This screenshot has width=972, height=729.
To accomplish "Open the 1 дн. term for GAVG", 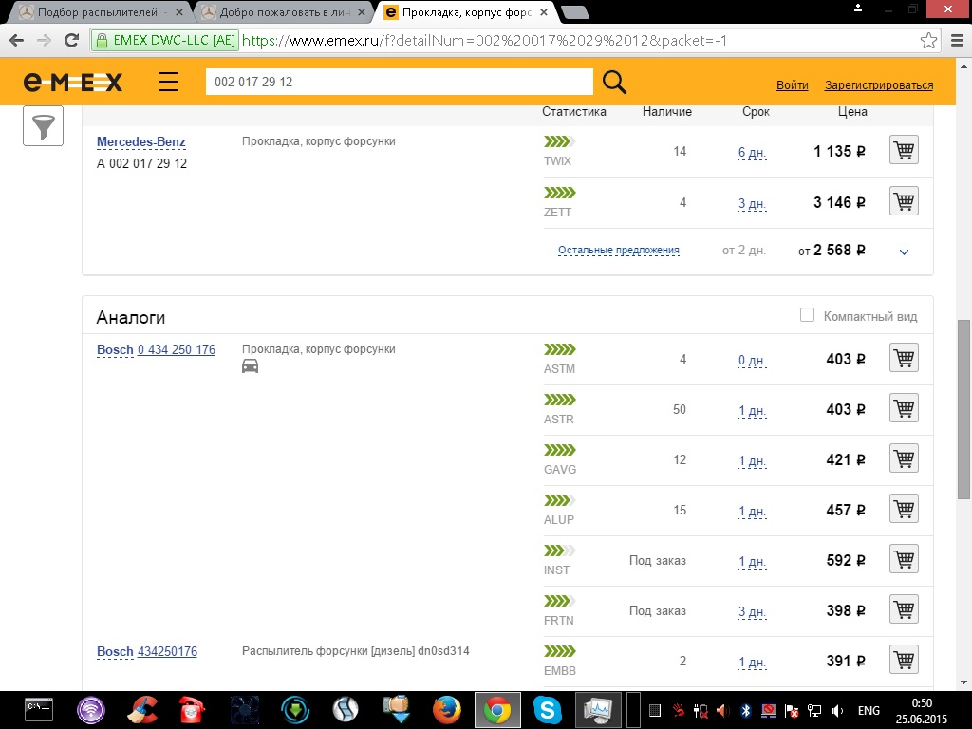I will click(x=752, y=461).
